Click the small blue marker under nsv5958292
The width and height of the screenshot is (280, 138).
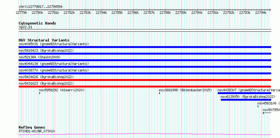(x=40, y=93)
